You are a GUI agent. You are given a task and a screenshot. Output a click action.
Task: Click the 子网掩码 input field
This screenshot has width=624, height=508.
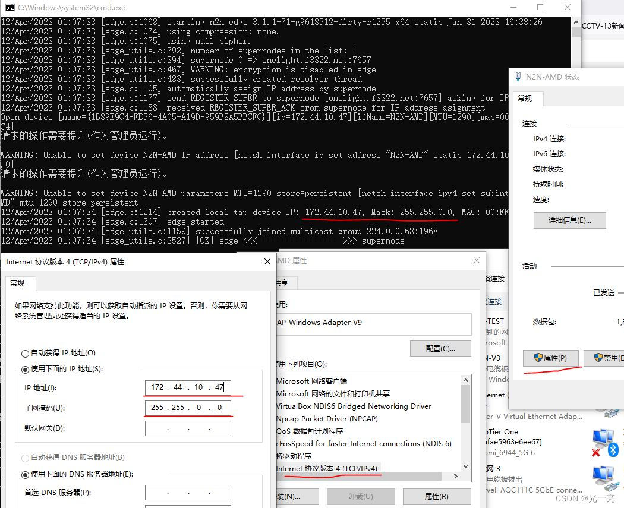188,408
